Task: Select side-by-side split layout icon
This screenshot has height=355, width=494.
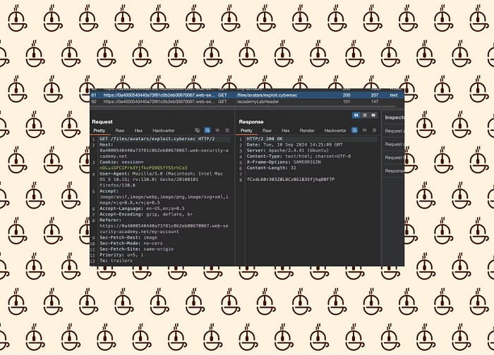Action: pyautogui.click(x=356, y=115)
